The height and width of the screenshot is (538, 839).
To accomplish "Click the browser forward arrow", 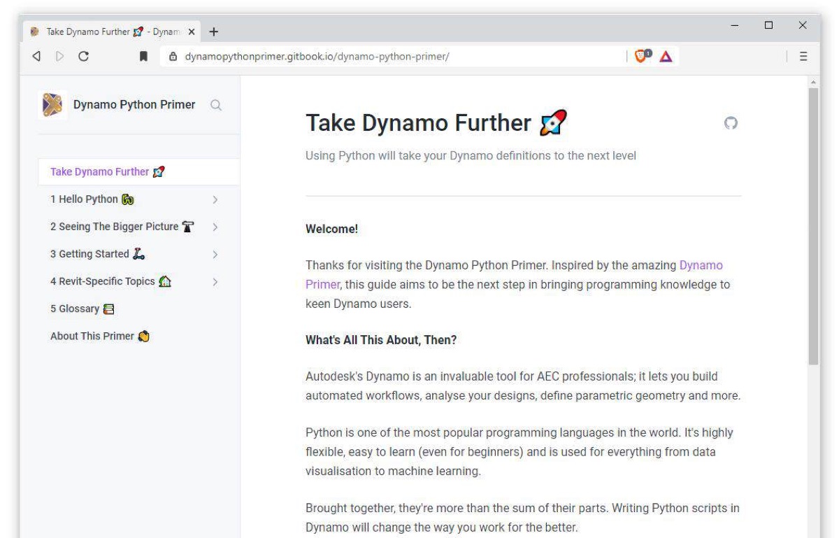I will (x=59, y=57).
